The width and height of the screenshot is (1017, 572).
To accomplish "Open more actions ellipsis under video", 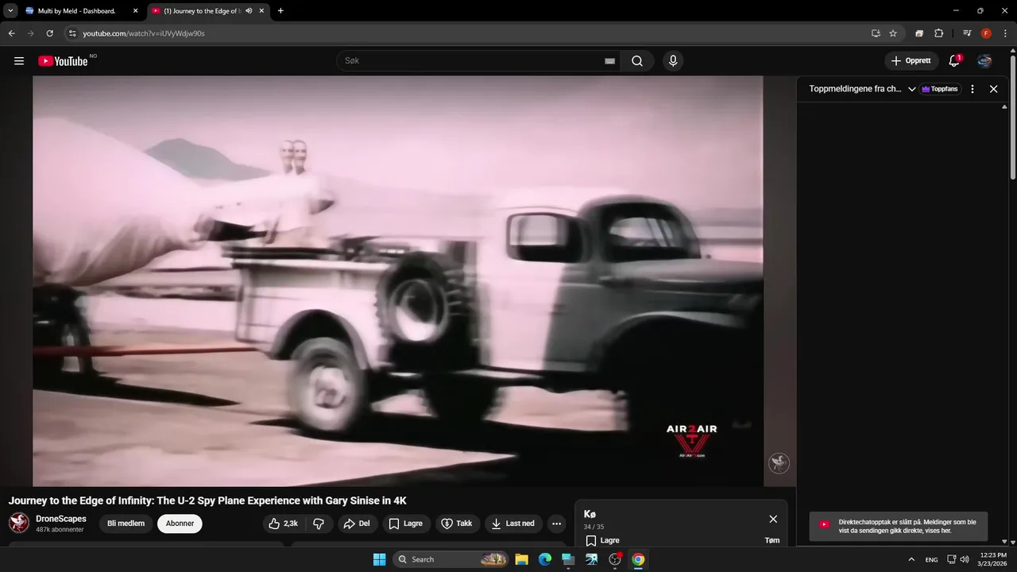I will tap(556, 524).
